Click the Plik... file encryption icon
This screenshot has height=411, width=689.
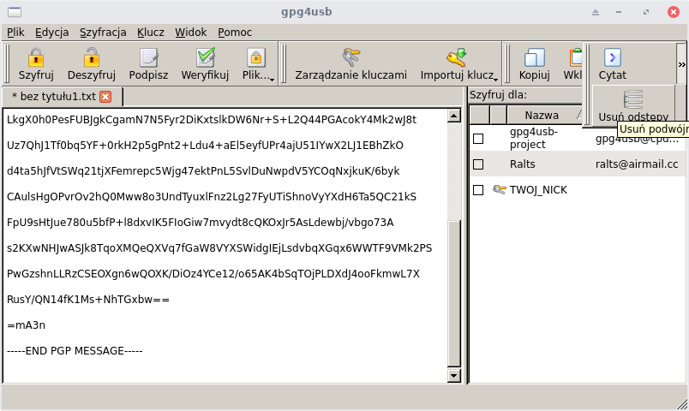coord(255,57)
